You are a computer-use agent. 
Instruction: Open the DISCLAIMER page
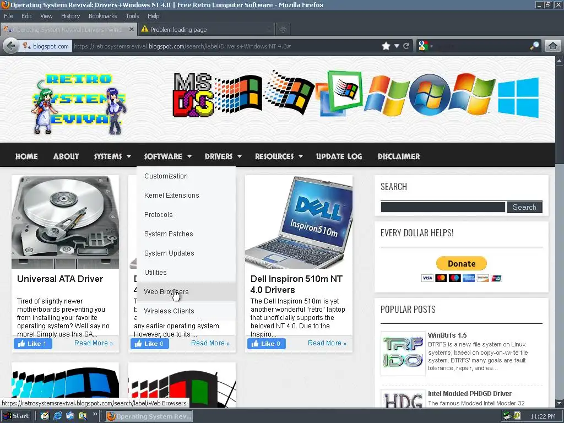[399, 156]
